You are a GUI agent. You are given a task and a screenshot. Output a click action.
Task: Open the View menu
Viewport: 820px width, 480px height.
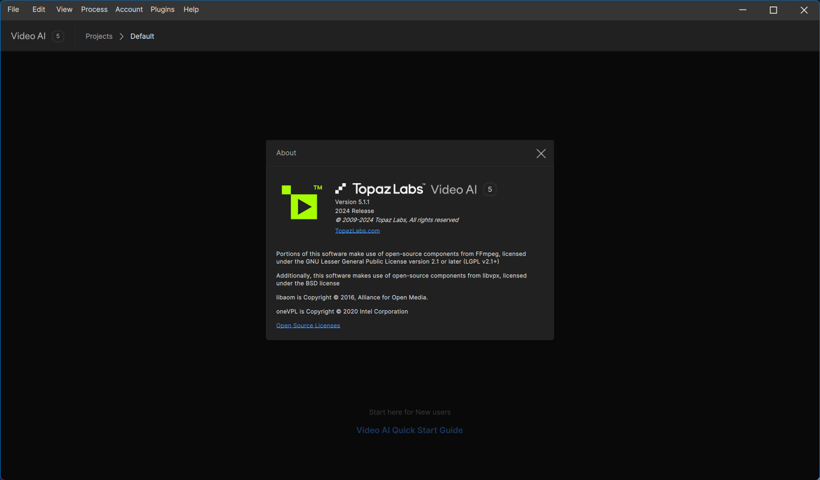(x=64, y=10)
